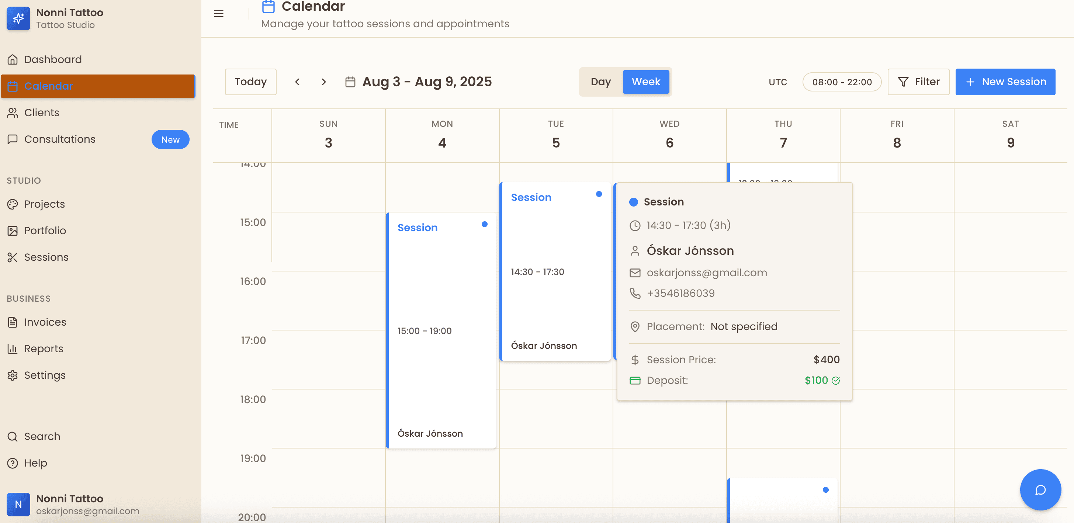1074x523 pixels.
Task: Create a New Session
Action: click(1005, 82)
